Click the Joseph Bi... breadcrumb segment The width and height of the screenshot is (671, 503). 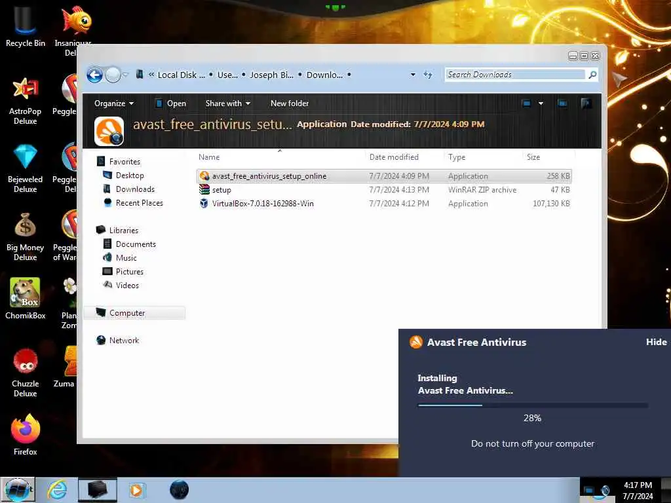(x=271, y=75)
